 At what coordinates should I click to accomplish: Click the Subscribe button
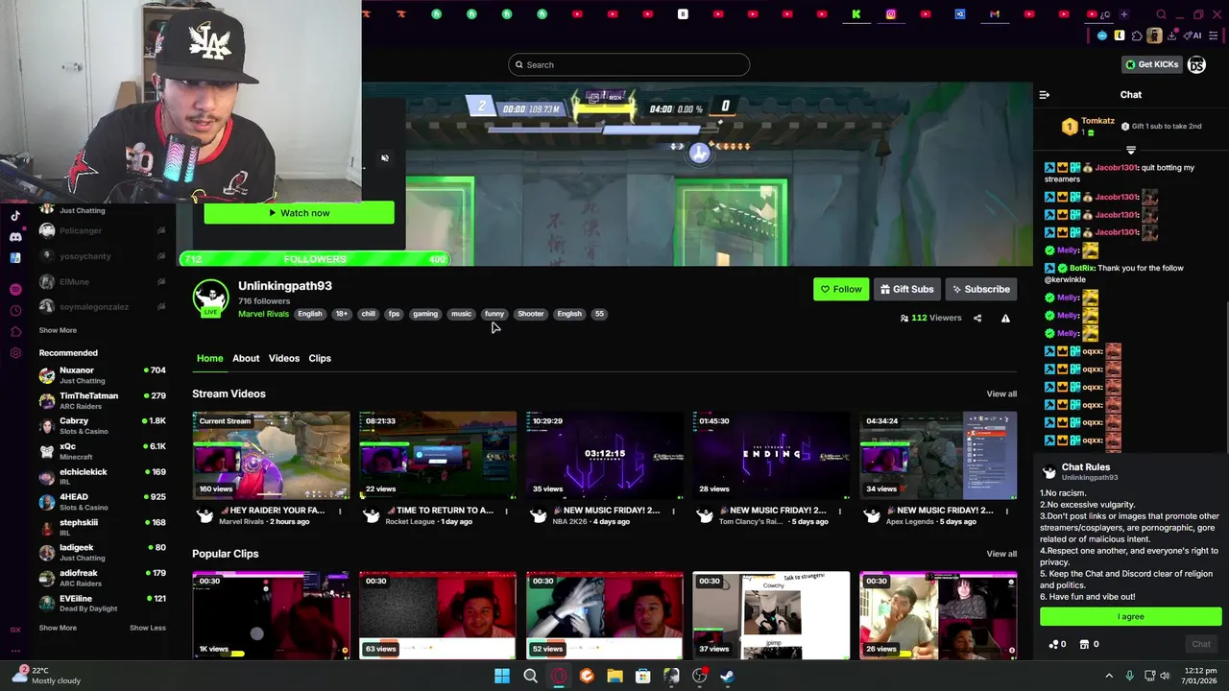pyautogui.click(x=981, y=289)
